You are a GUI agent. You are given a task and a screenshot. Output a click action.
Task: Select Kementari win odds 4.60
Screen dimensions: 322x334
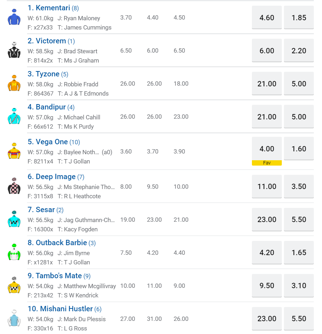267,17
